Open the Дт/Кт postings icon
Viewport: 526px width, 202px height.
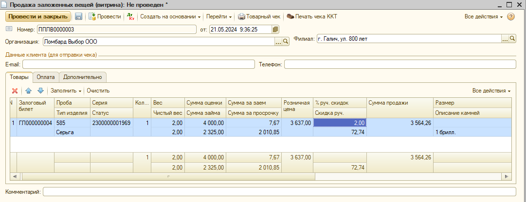coord(131,16)
